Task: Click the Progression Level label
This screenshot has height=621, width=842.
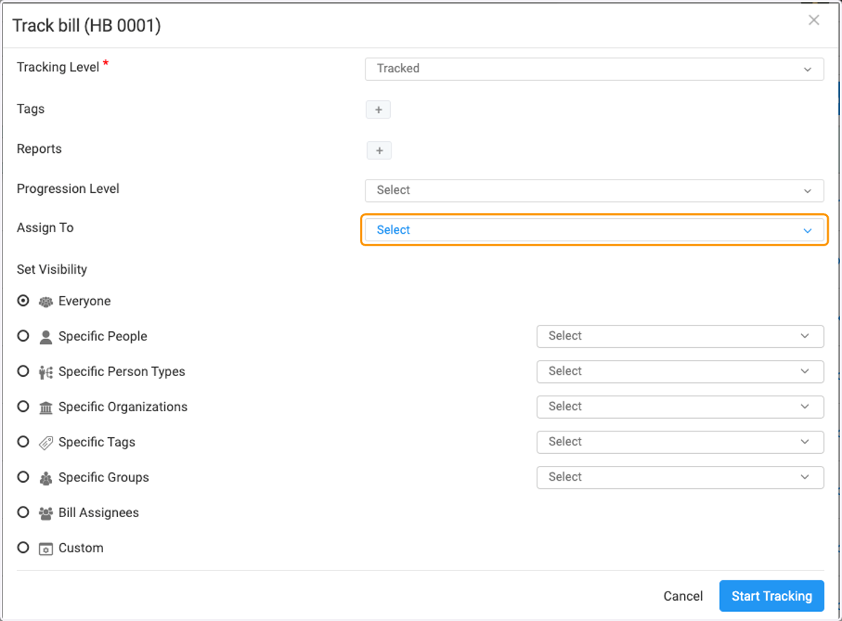Action: tap(68, 189)
